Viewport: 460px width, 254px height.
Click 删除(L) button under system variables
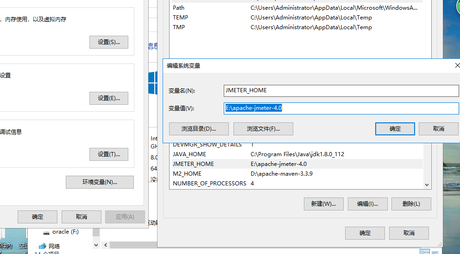tap(411, 204)
